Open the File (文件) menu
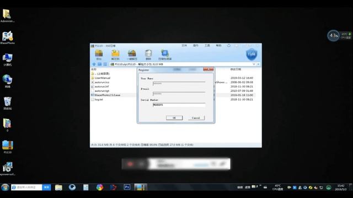Image resolution: width=353 pixels, height=198 pixels. 184,46
